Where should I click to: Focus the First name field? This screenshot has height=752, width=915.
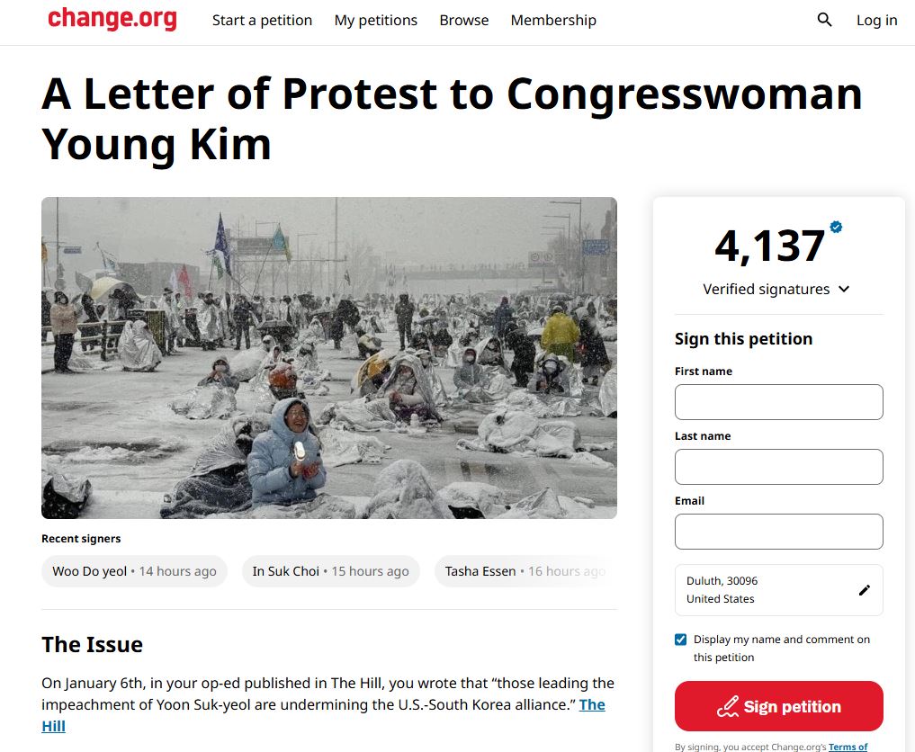point(778,402)
